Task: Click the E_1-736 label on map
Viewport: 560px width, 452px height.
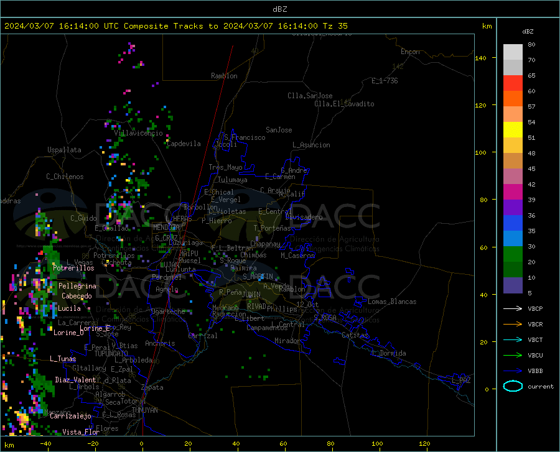Action: click(385, 81)
